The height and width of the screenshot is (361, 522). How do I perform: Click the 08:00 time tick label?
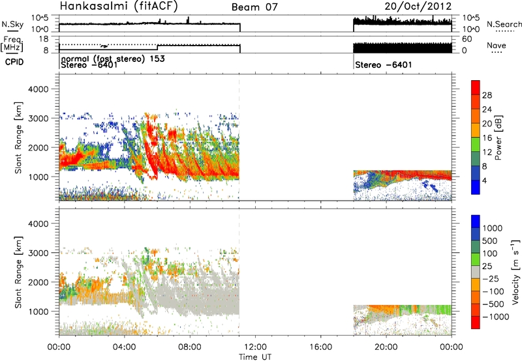[x=190, y=347]
